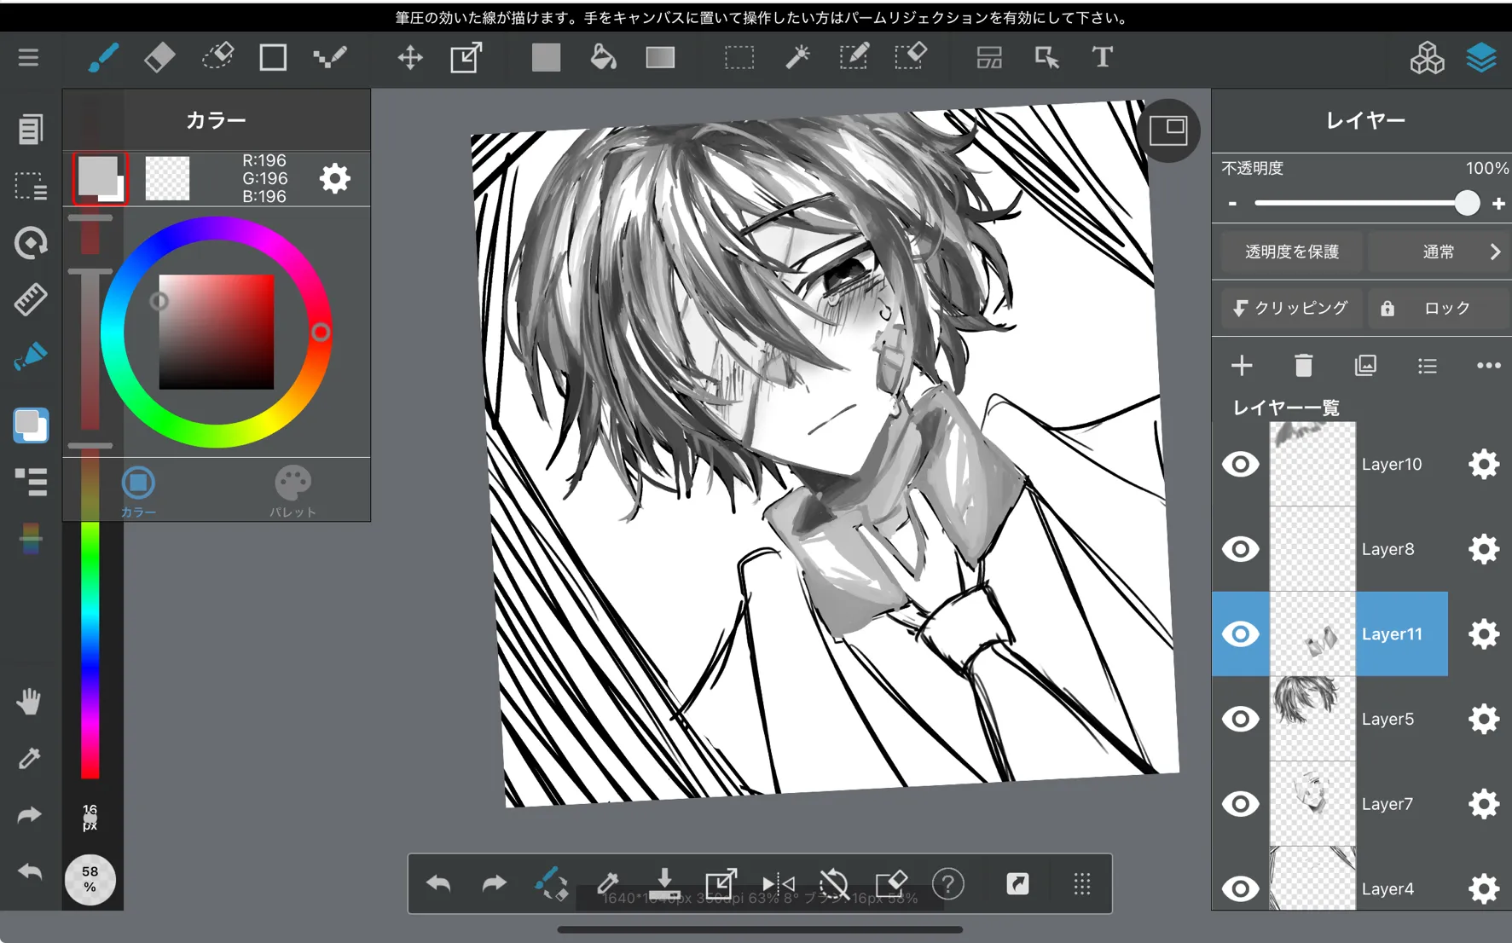Screen dimensions: 1512x943
Task: Click the redo arrow in left sidebar
Action: point(29,815)
